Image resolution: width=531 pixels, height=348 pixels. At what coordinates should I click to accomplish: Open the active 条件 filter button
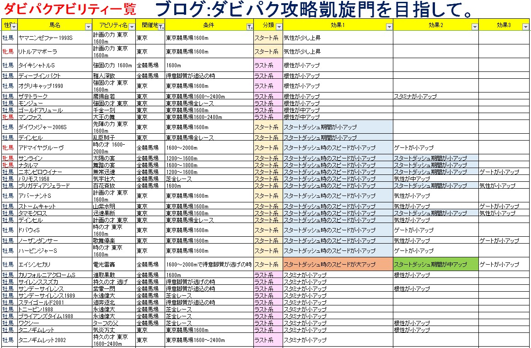pyautogui.click(x=250, y=27)
